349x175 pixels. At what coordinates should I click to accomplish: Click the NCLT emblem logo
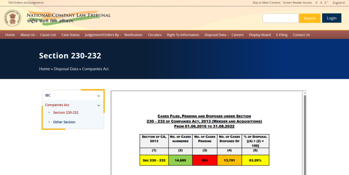[13, 18]
